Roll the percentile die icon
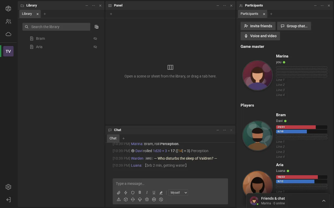The width and height of the screenshot is (334, 208). click(161, 199)
